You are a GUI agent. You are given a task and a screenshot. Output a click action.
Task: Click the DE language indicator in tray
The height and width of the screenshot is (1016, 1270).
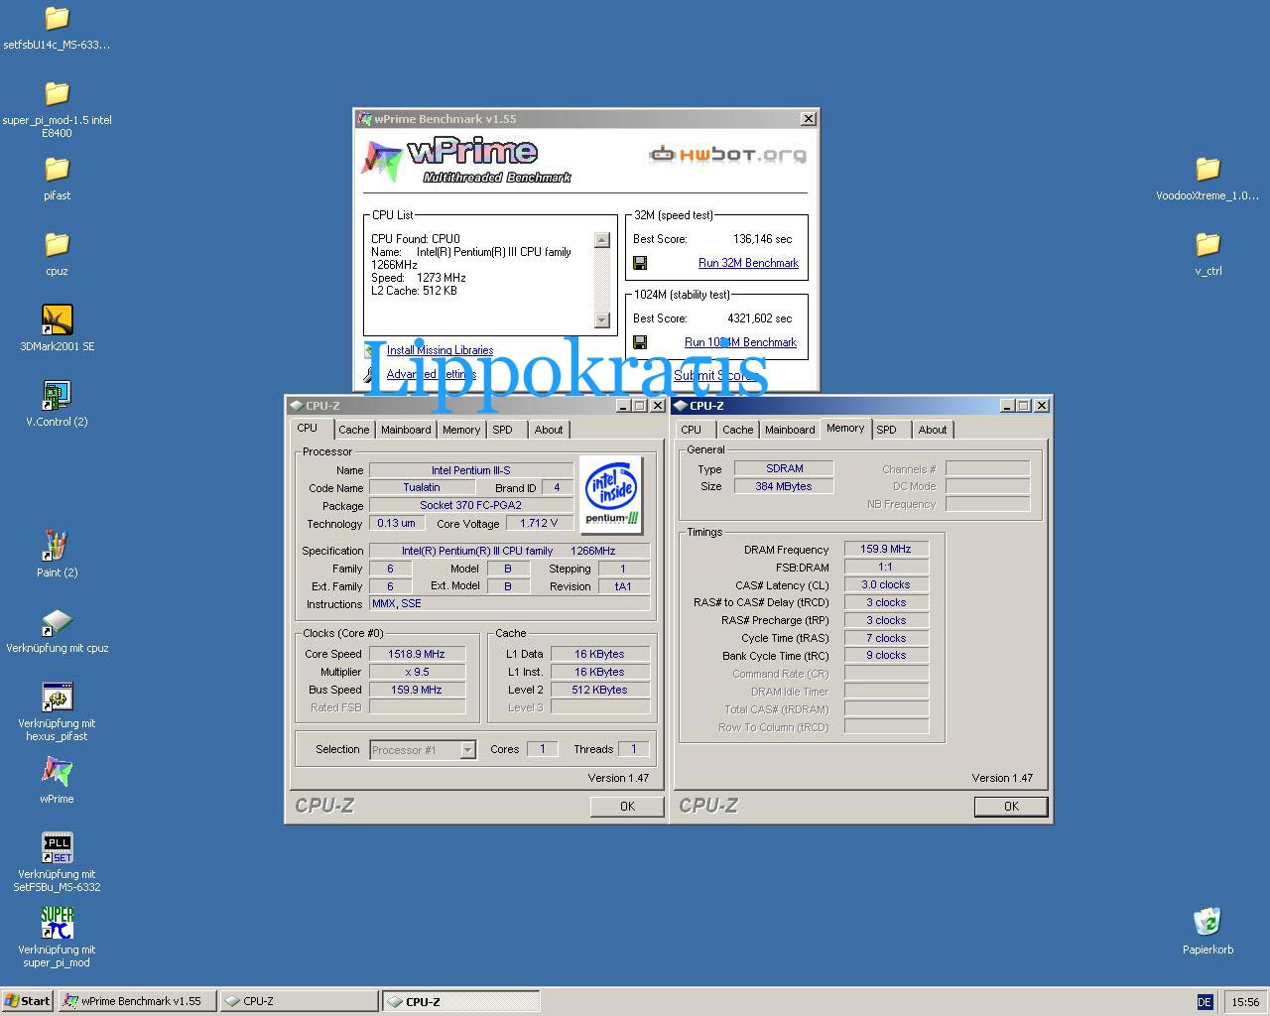pyautogui.click(x=1205, y=1002)
